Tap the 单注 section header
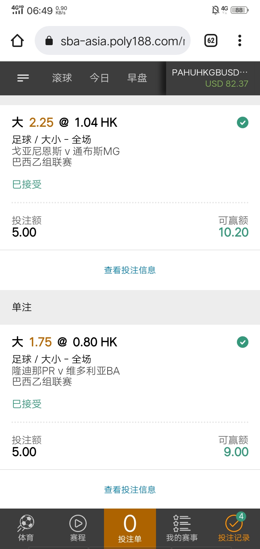 [130, 307]
